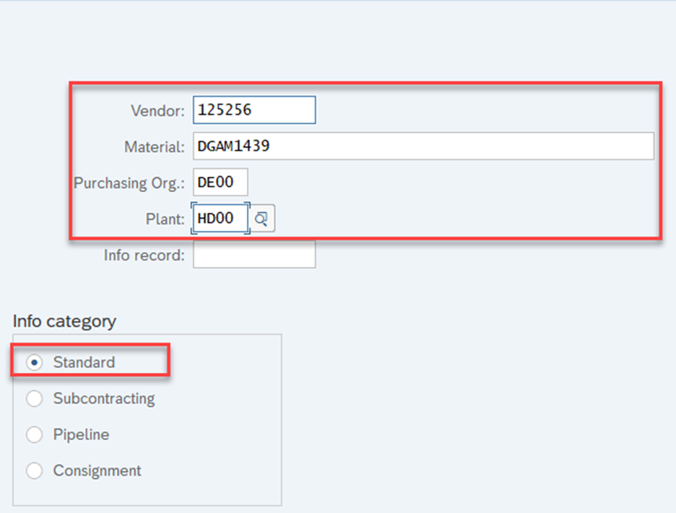Select the Standard info category
Screen dimensions: 676x513
pos(34,362)
